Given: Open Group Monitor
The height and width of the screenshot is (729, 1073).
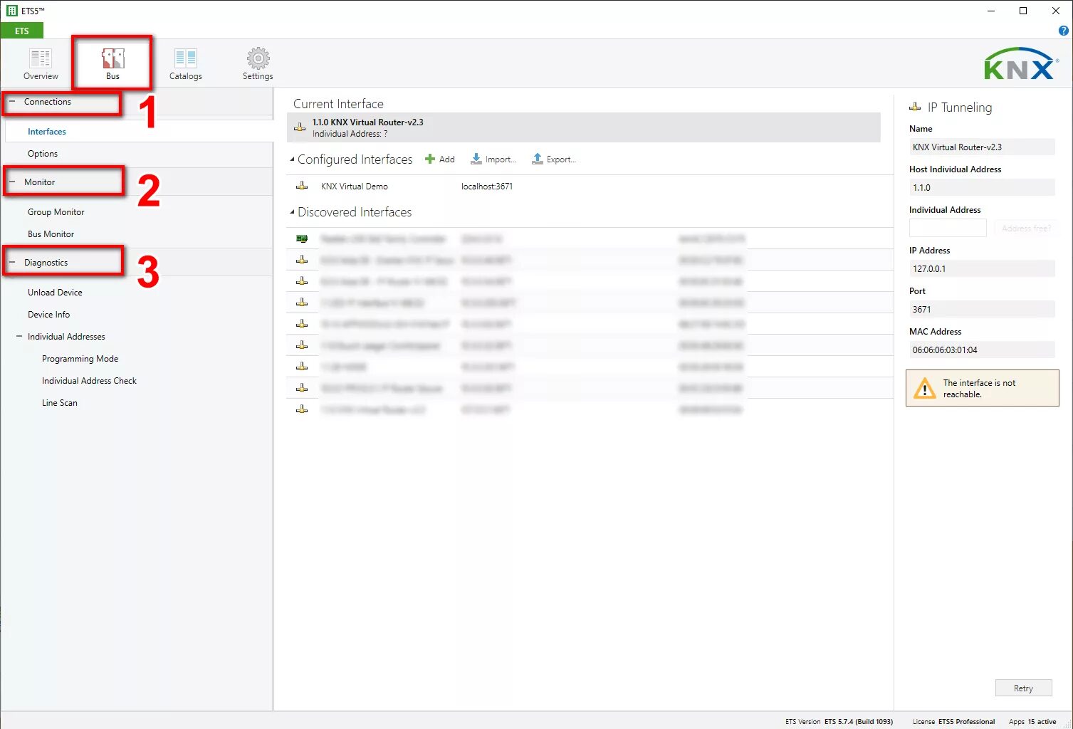Looking at the screenshot, I should click(56, 212).
